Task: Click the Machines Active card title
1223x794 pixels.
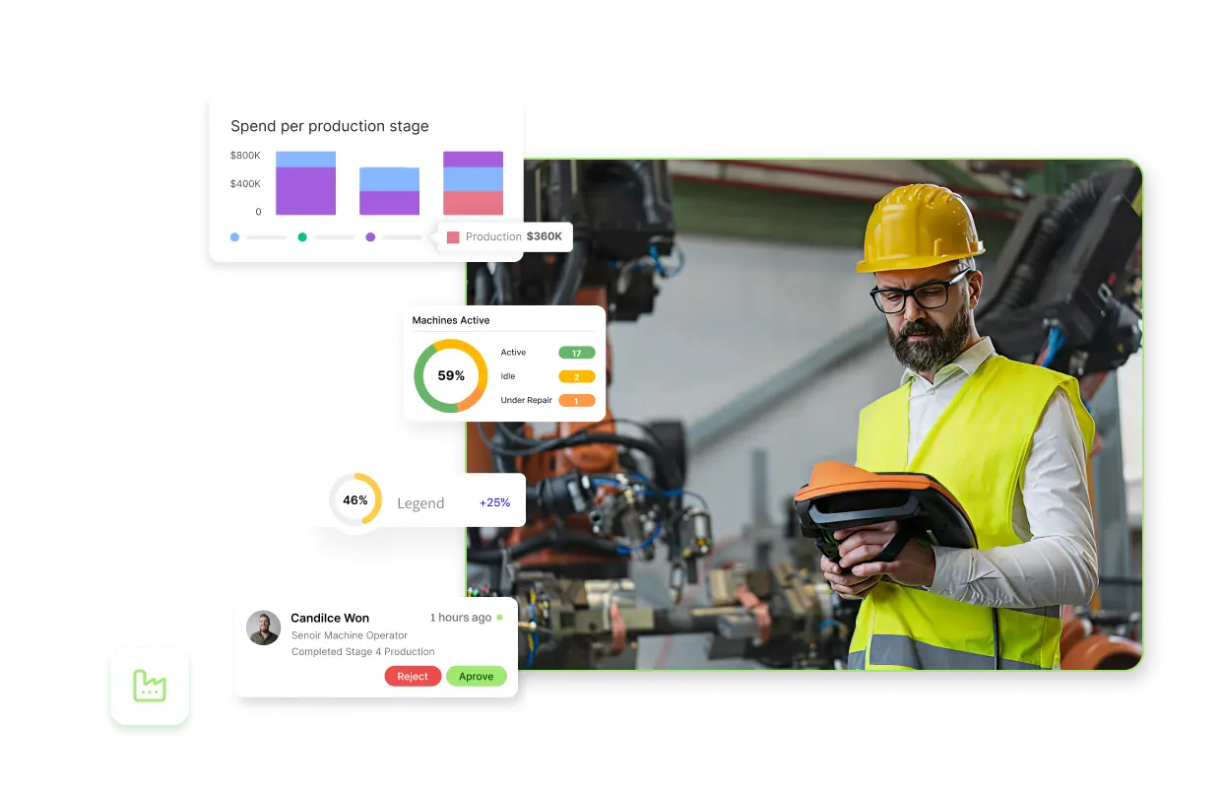Action: click(x=450, y=320)
